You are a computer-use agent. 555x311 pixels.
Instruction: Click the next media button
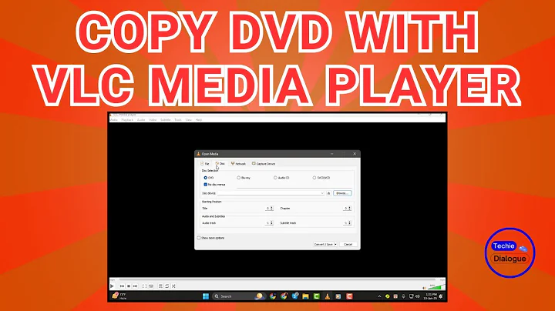[x=135, y=286]
